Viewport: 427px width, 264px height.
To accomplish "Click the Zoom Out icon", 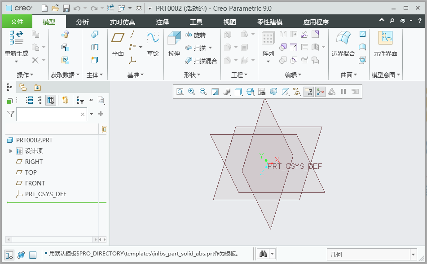I will [x=203, y=92].
